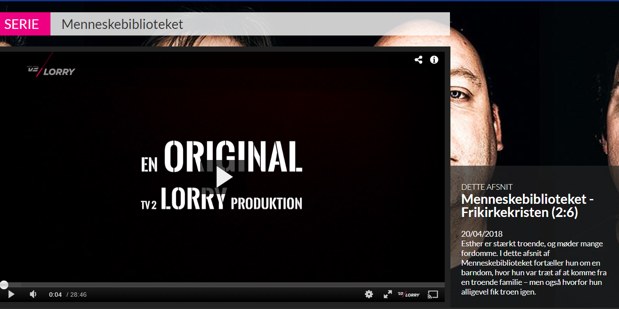The height and width of the screenshot is (309, 619).
Task: Click the DETTE AFSNIT heading
Action: click(x=487, y=187)
